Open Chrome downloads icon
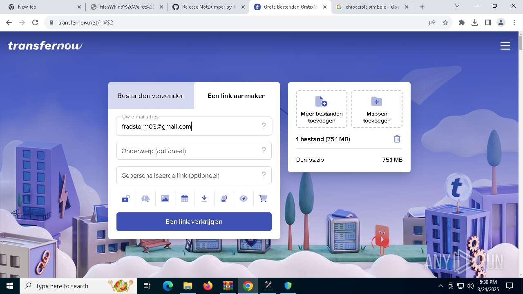Screen dimensions: 523x294 point(475,22)
